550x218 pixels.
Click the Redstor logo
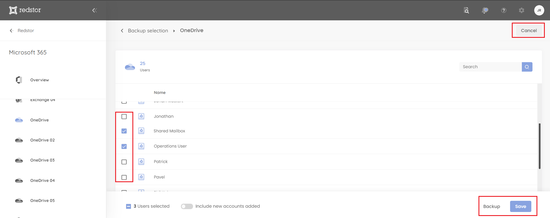tap(25, 10)
